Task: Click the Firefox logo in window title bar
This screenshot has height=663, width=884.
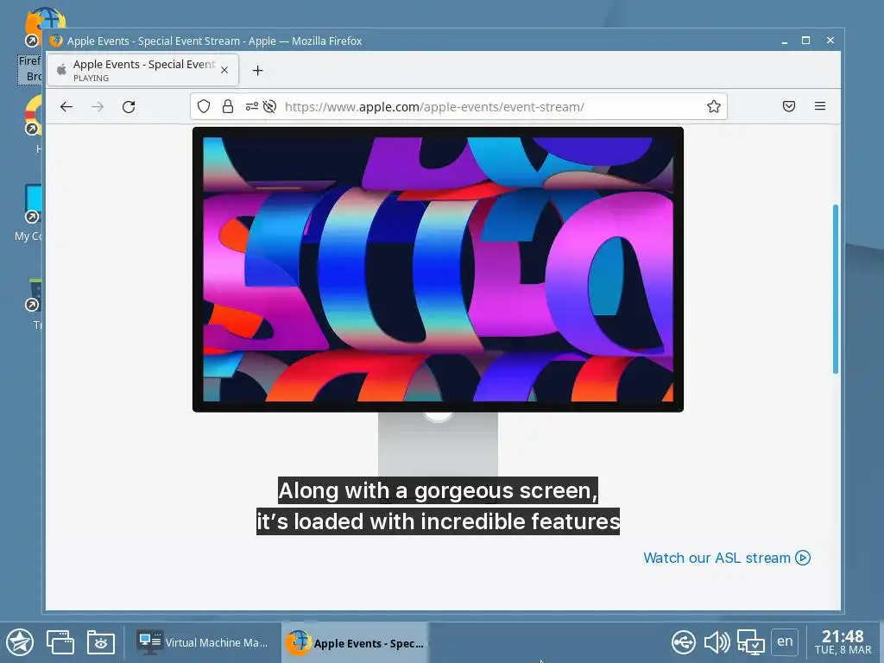Action: (55, 41)
